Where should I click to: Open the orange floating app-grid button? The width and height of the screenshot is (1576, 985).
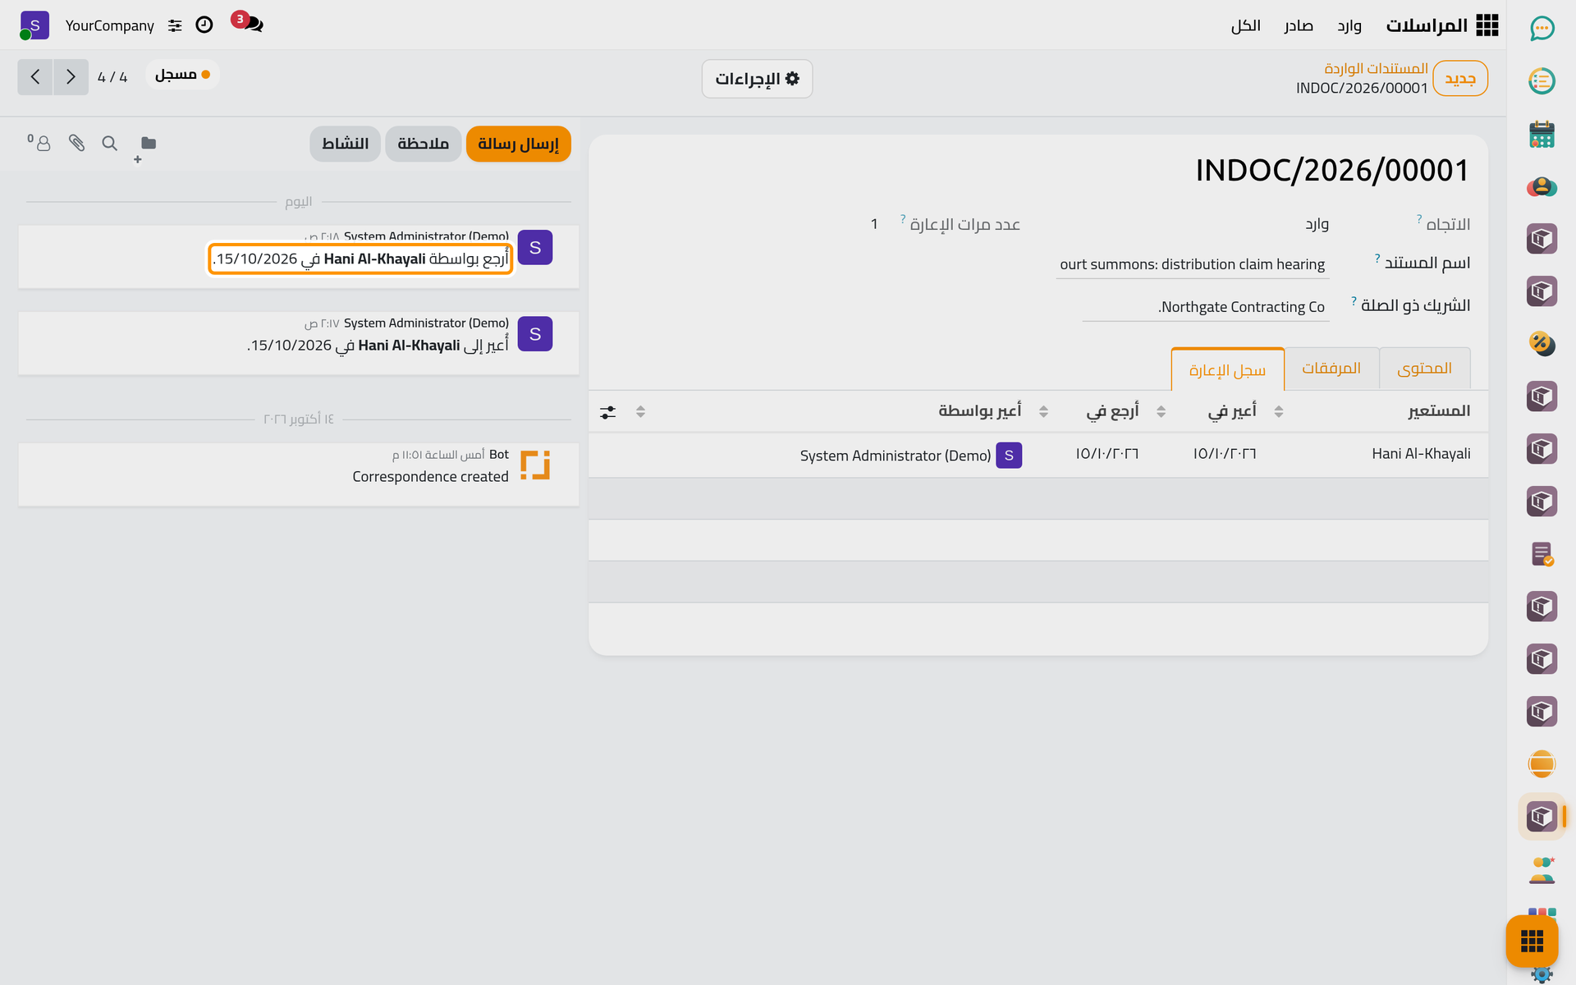pos(1532,941)
